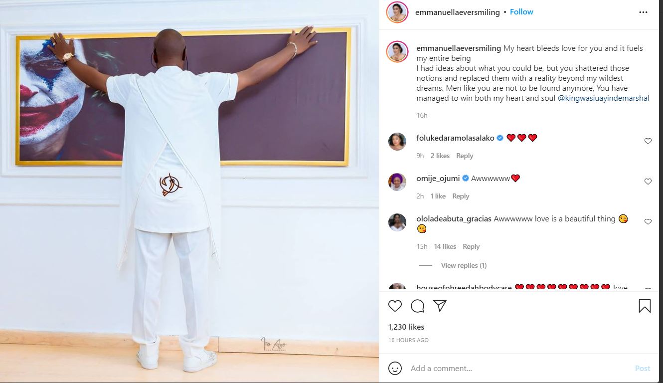This screenshot has height=383, width=663.
Task: Open the emoji picker smiley icon
Action: (x=395, y=368)
